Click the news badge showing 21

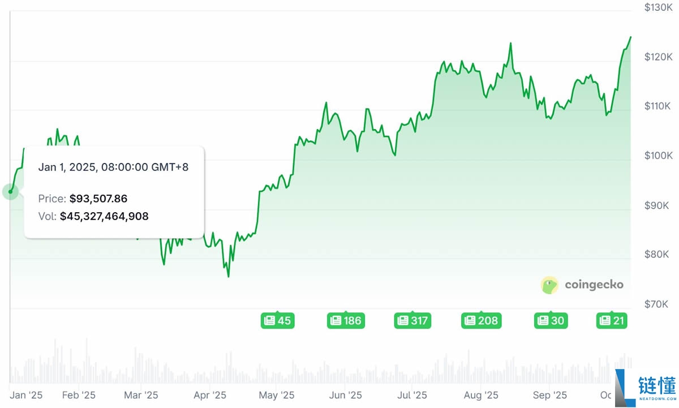612,321
